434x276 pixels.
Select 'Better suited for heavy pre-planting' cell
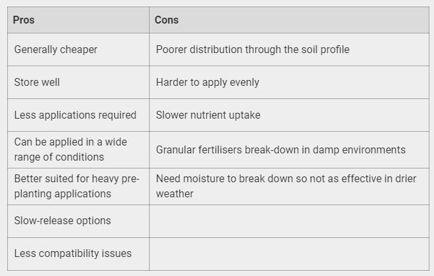76,186
